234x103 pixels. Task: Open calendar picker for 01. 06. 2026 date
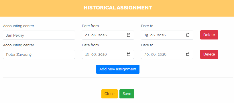coord(129,35)
